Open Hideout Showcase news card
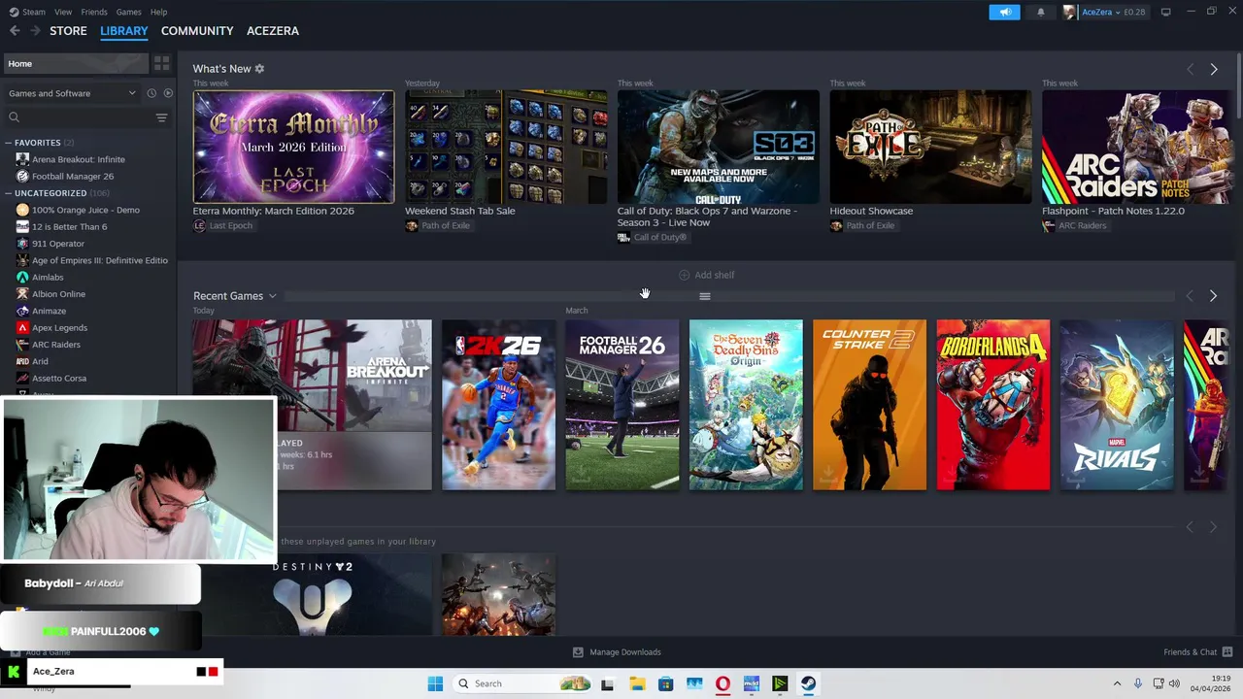The width and height of the screenshot is (1243, 699). pyautogui.click(x=930, y=147)
